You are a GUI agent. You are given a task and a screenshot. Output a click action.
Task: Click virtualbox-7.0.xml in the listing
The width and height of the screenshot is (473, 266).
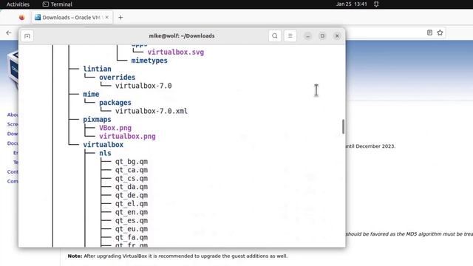(x=152, y=112)
